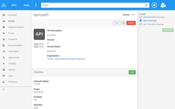The height and width of the screenshot is (109, 175).
Task: Select the development environment radio button
Action: (141, 17)
